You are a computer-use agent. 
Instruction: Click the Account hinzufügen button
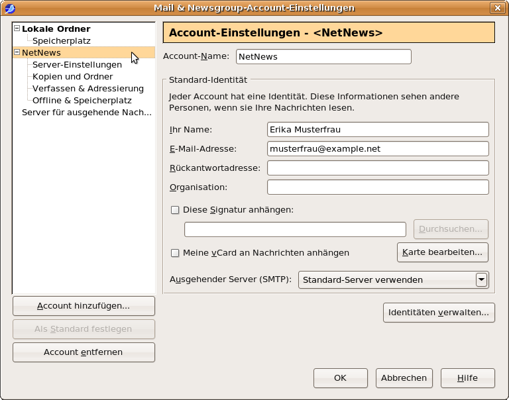(84, 306)
